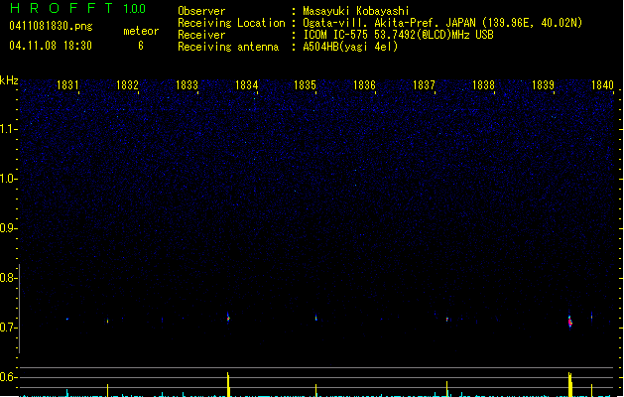
Task: Click the Receiving antenna label
Action: pos(228,47)
